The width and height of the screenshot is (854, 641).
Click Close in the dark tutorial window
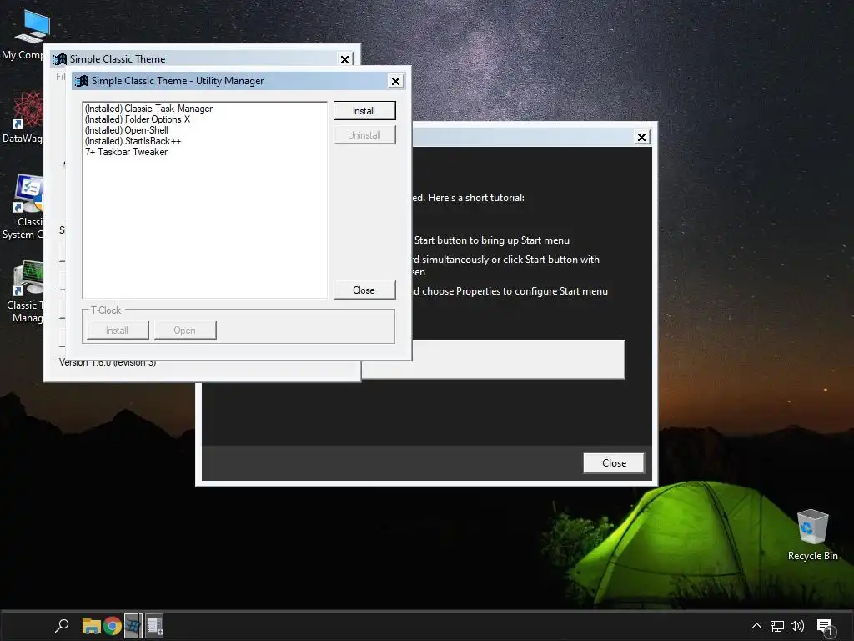point(614,462)
